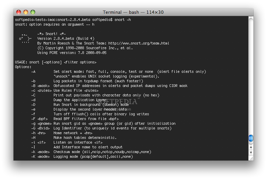Click the blue scrollbar thumb
Viewport: 267px width, 179px height.
click(x=251, y=138)
